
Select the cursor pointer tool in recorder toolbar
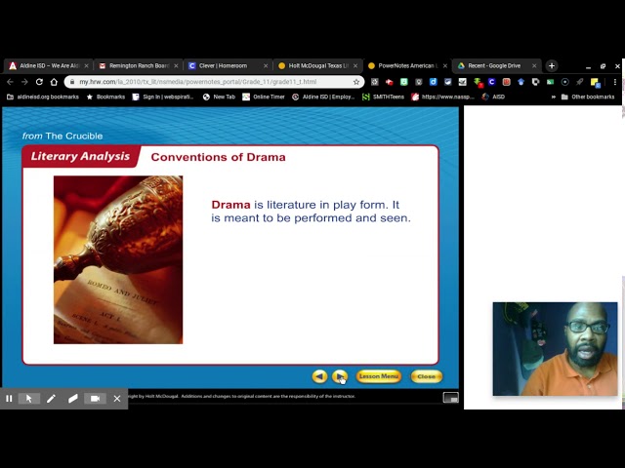point(29,399)
